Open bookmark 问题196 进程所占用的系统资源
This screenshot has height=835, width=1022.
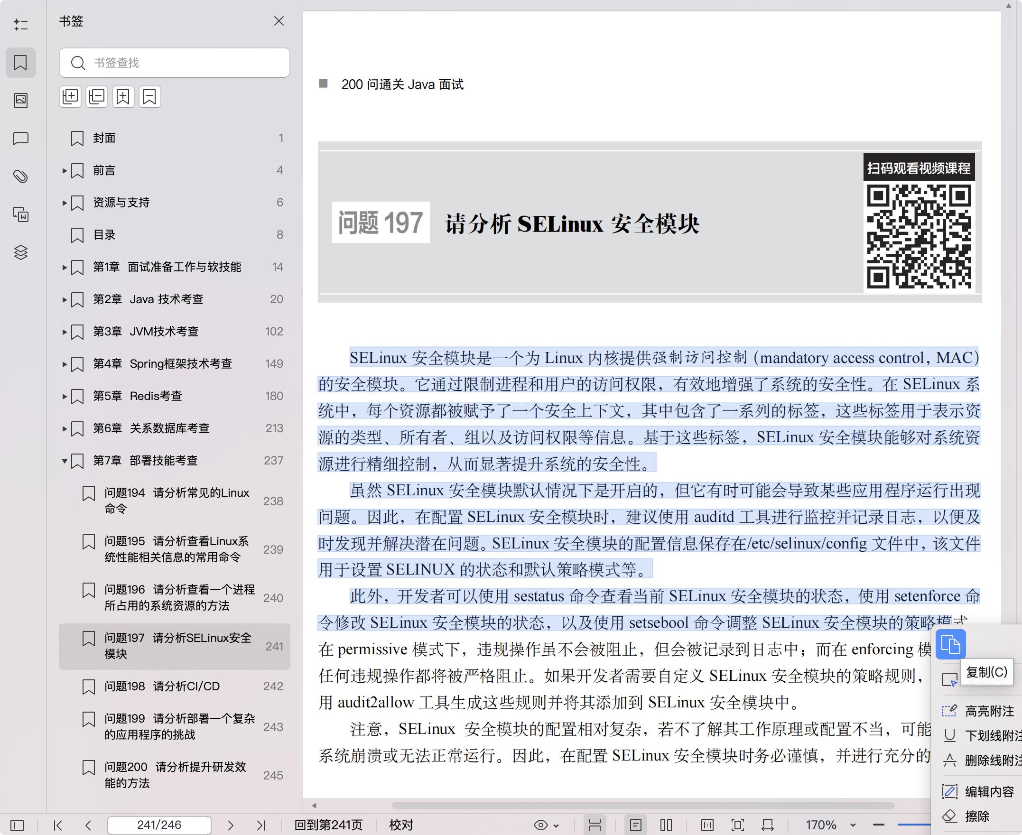[175, 597]
